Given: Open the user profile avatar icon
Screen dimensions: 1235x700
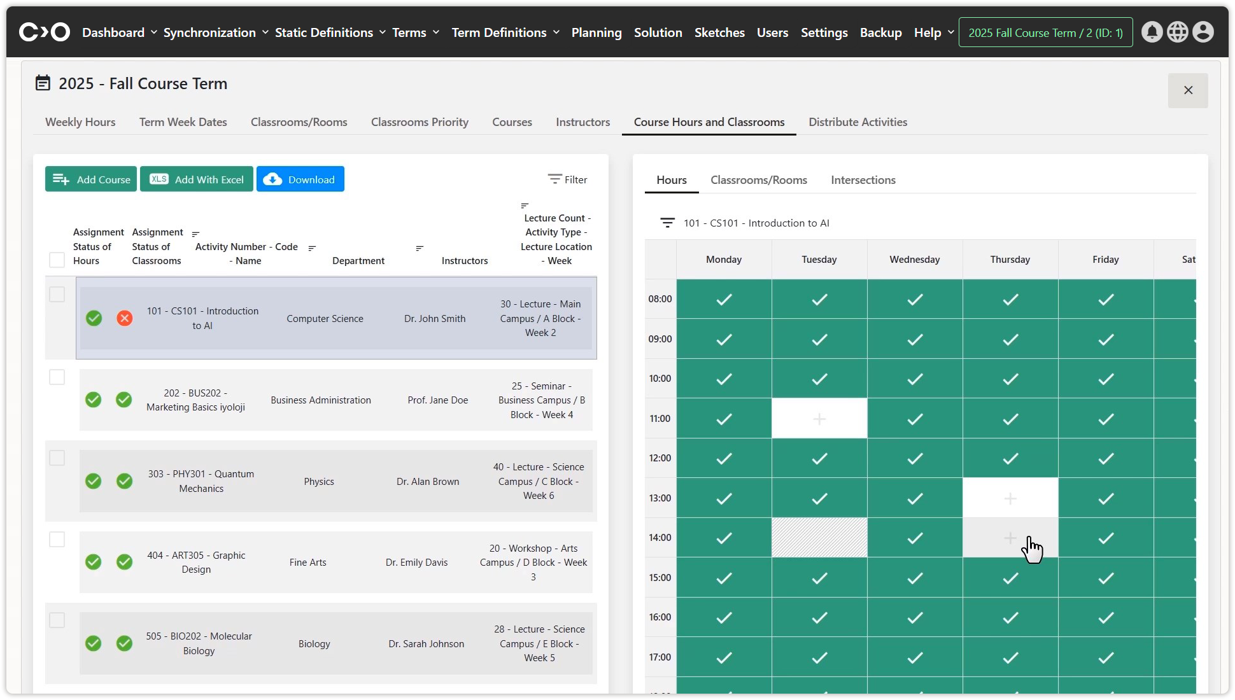Looking at the screenshot, I should point(1203,32).
